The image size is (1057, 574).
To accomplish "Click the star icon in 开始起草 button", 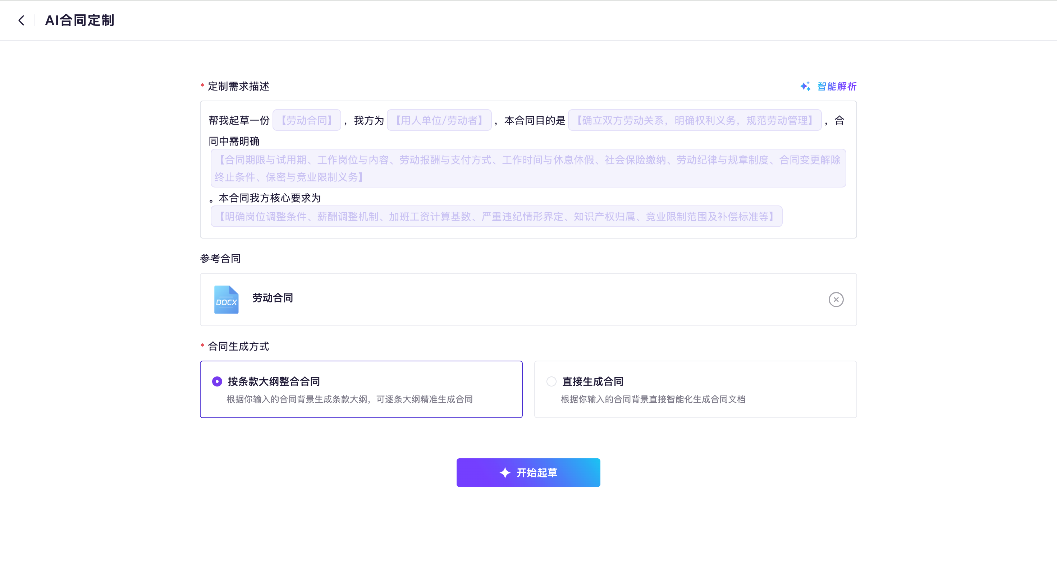I will [x=505, y=472].
